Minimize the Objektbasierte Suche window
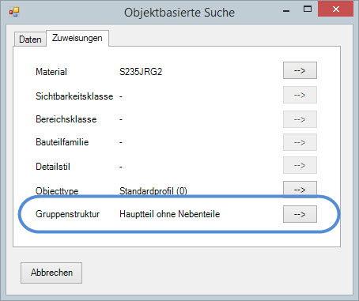The image size is (359, 301). (286, 11)
